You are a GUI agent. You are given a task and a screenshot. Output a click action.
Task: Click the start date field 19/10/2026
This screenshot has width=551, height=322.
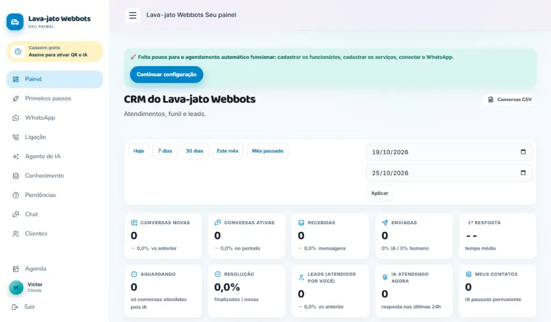point(449,152)
